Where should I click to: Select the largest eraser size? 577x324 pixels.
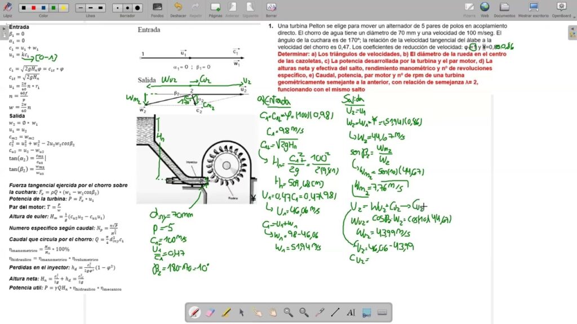tap(136, 8)
